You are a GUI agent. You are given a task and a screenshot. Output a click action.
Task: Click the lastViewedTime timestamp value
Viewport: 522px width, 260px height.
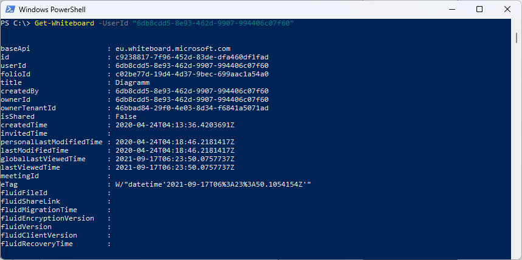pos(175,167)
